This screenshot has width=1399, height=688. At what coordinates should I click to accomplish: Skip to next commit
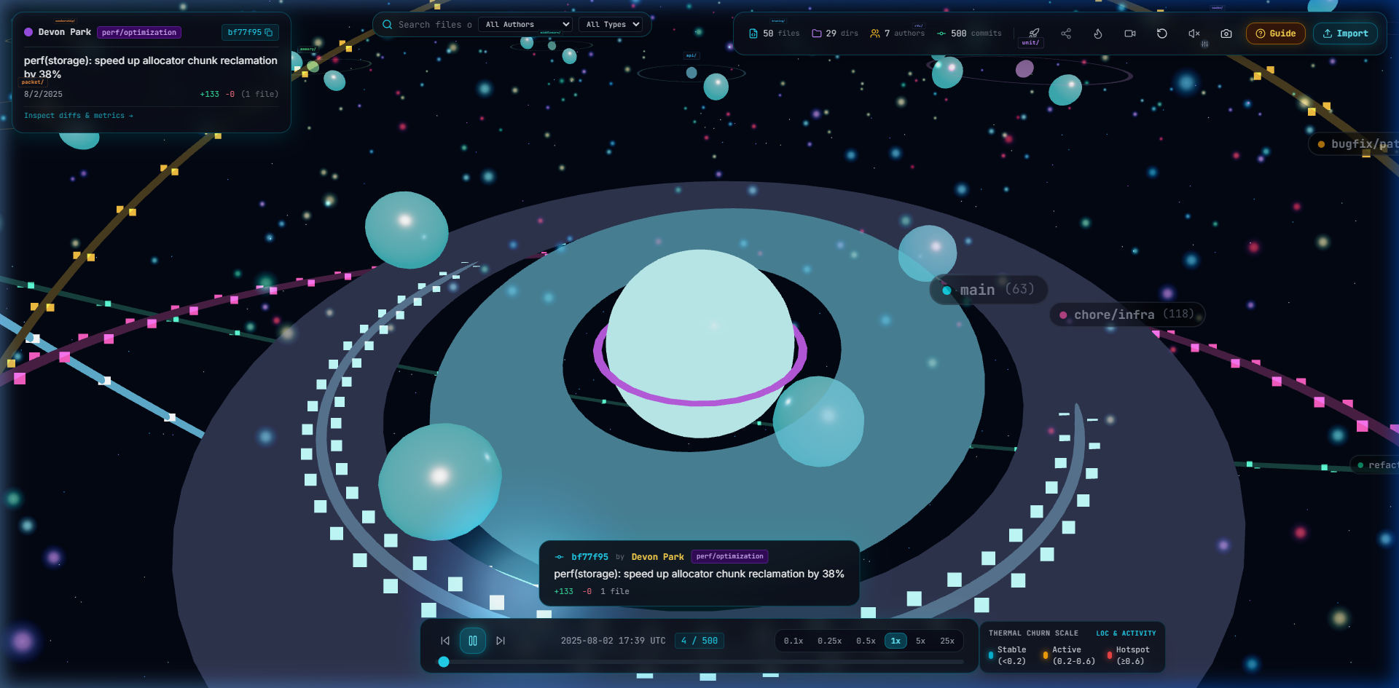coord(501,641)
